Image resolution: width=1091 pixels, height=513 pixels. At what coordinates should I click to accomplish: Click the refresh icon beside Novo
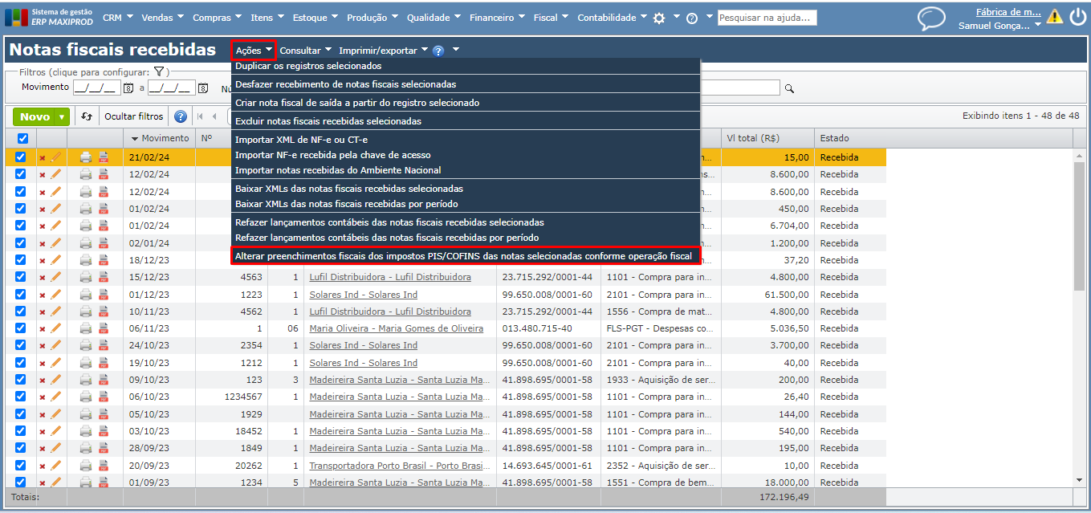88,117
